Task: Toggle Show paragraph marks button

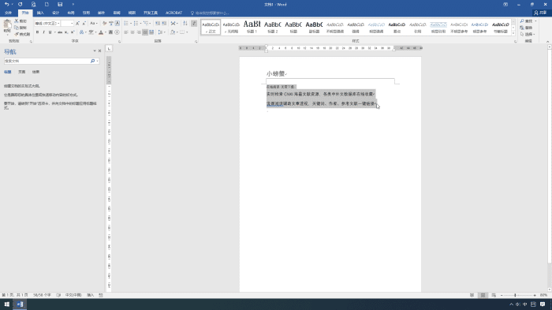Action: point(194,23)
